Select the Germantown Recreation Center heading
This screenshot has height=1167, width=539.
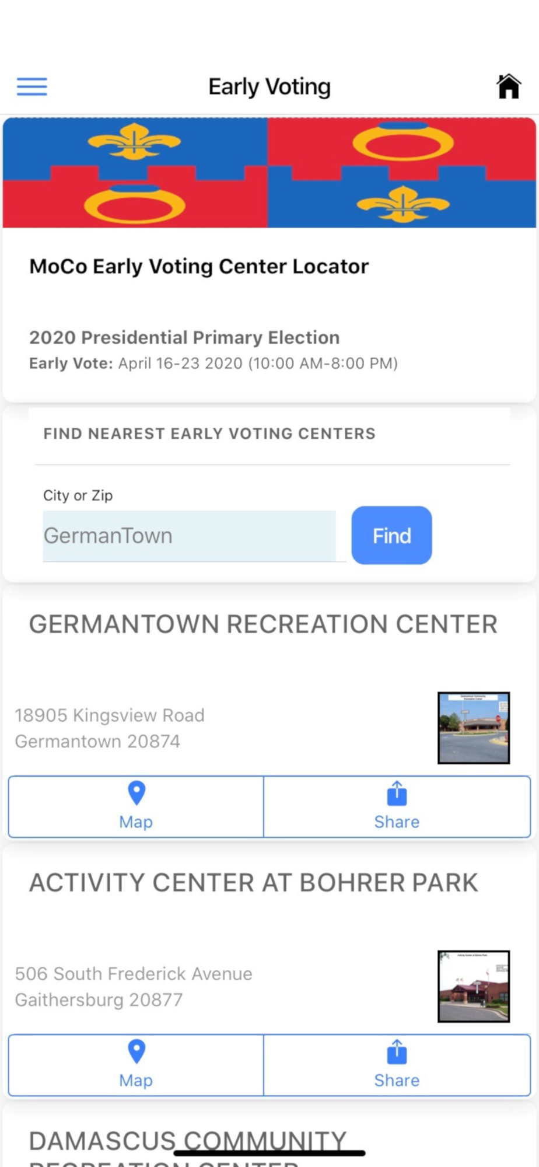point(263,624)
